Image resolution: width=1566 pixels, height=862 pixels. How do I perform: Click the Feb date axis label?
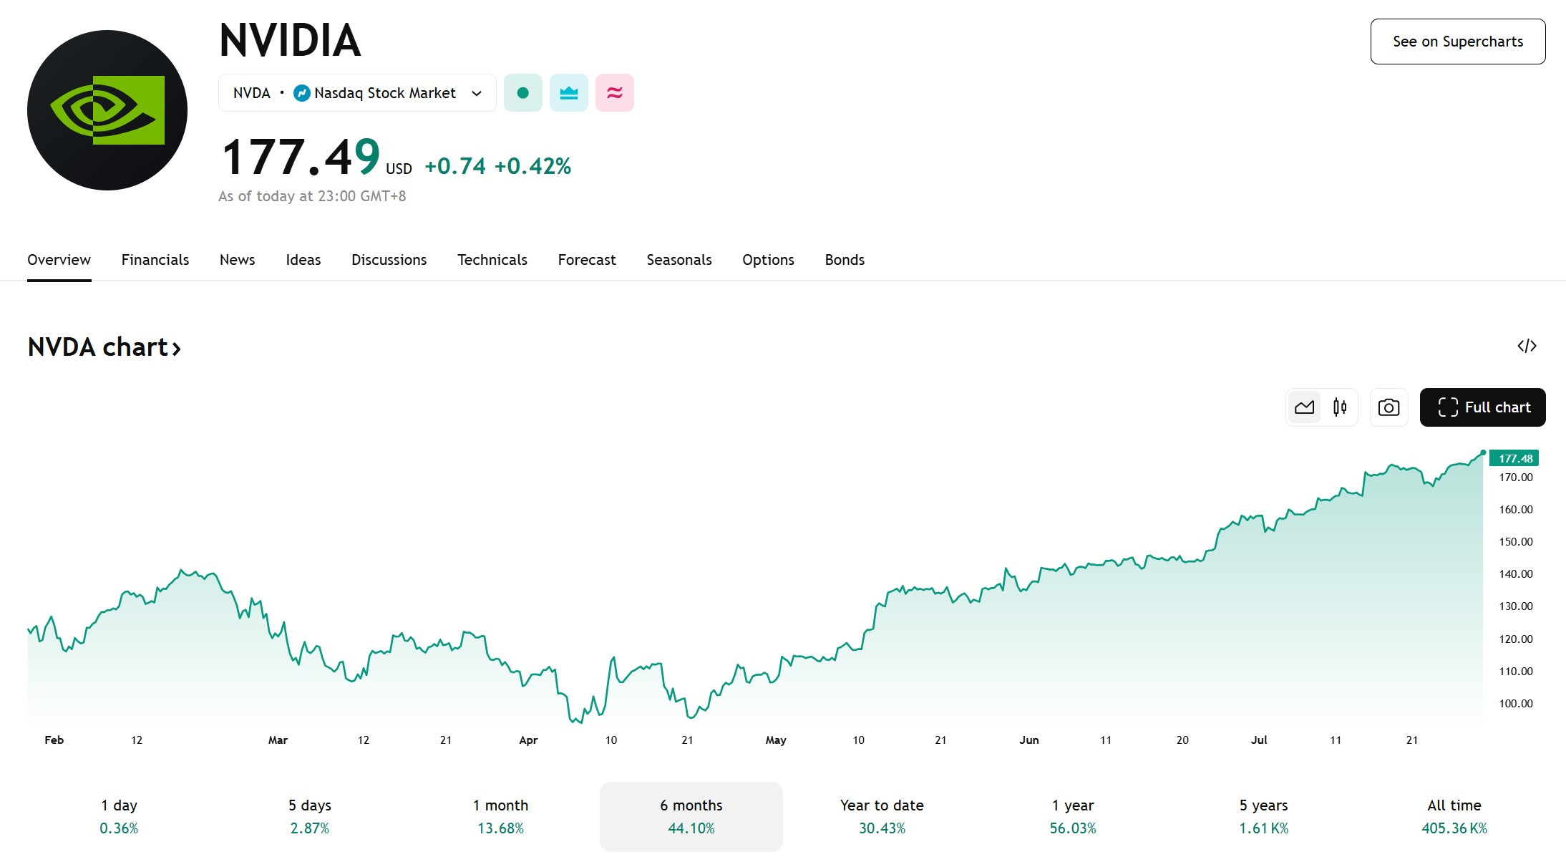(x=54, y=740)
